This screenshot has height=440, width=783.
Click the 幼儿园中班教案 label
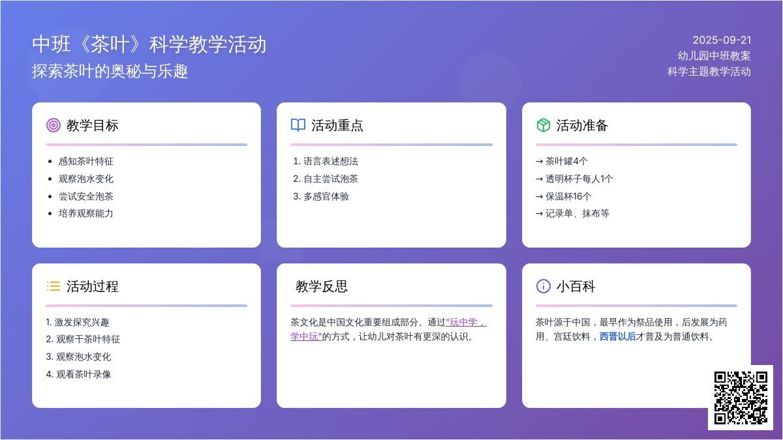714,55
